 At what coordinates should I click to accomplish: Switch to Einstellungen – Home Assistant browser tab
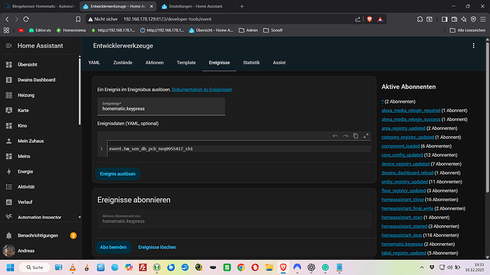[x=195, y=6]
